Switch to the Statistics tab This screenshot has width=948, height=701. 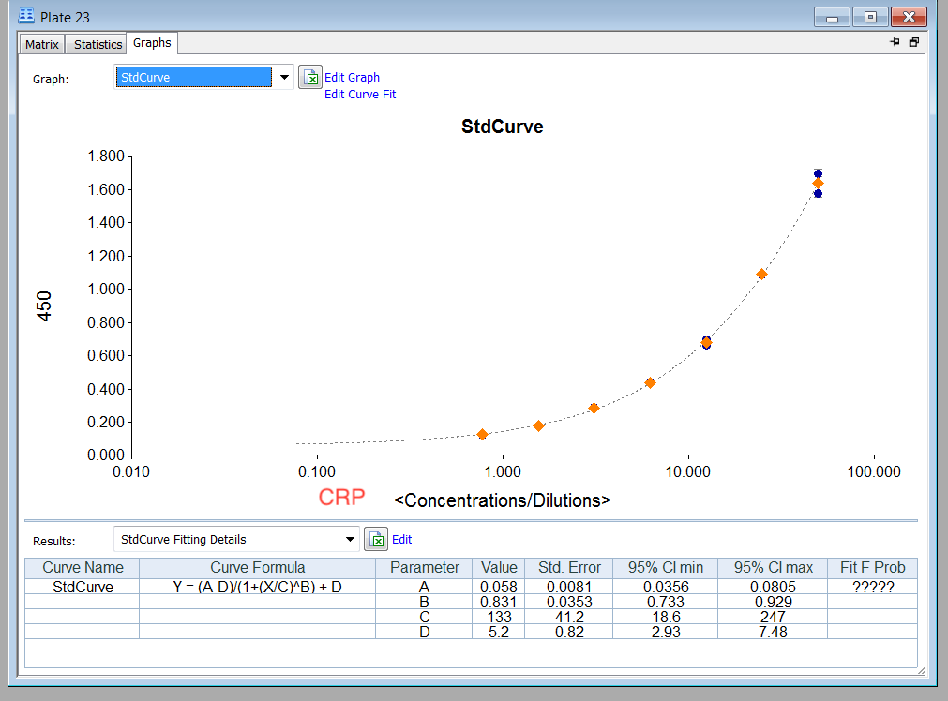[98, 44]
